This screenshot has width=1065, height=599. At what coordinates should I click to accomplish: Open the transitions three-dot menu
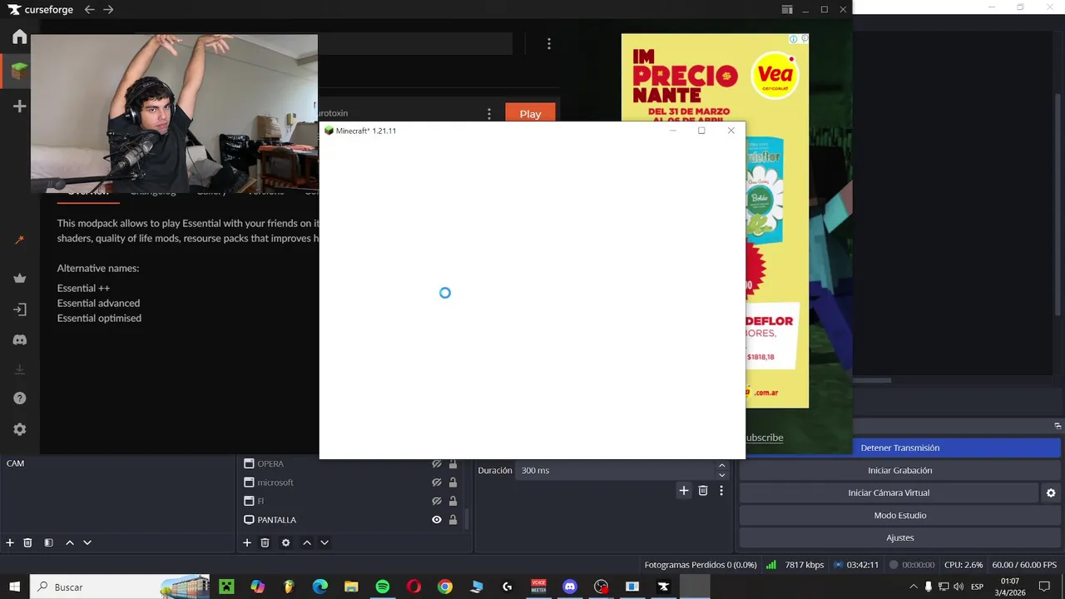pos(721,491)
